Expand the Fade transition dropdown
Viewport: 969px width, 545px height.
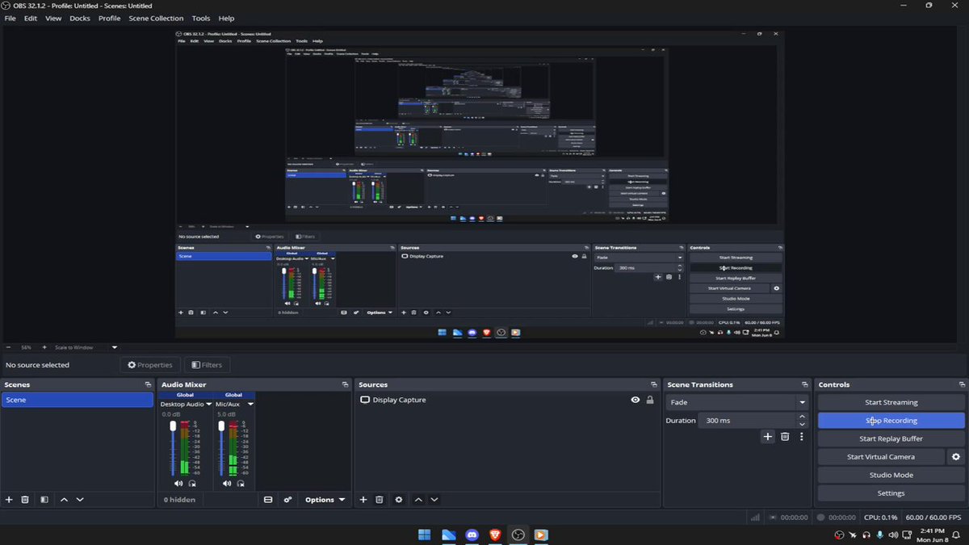802,402
